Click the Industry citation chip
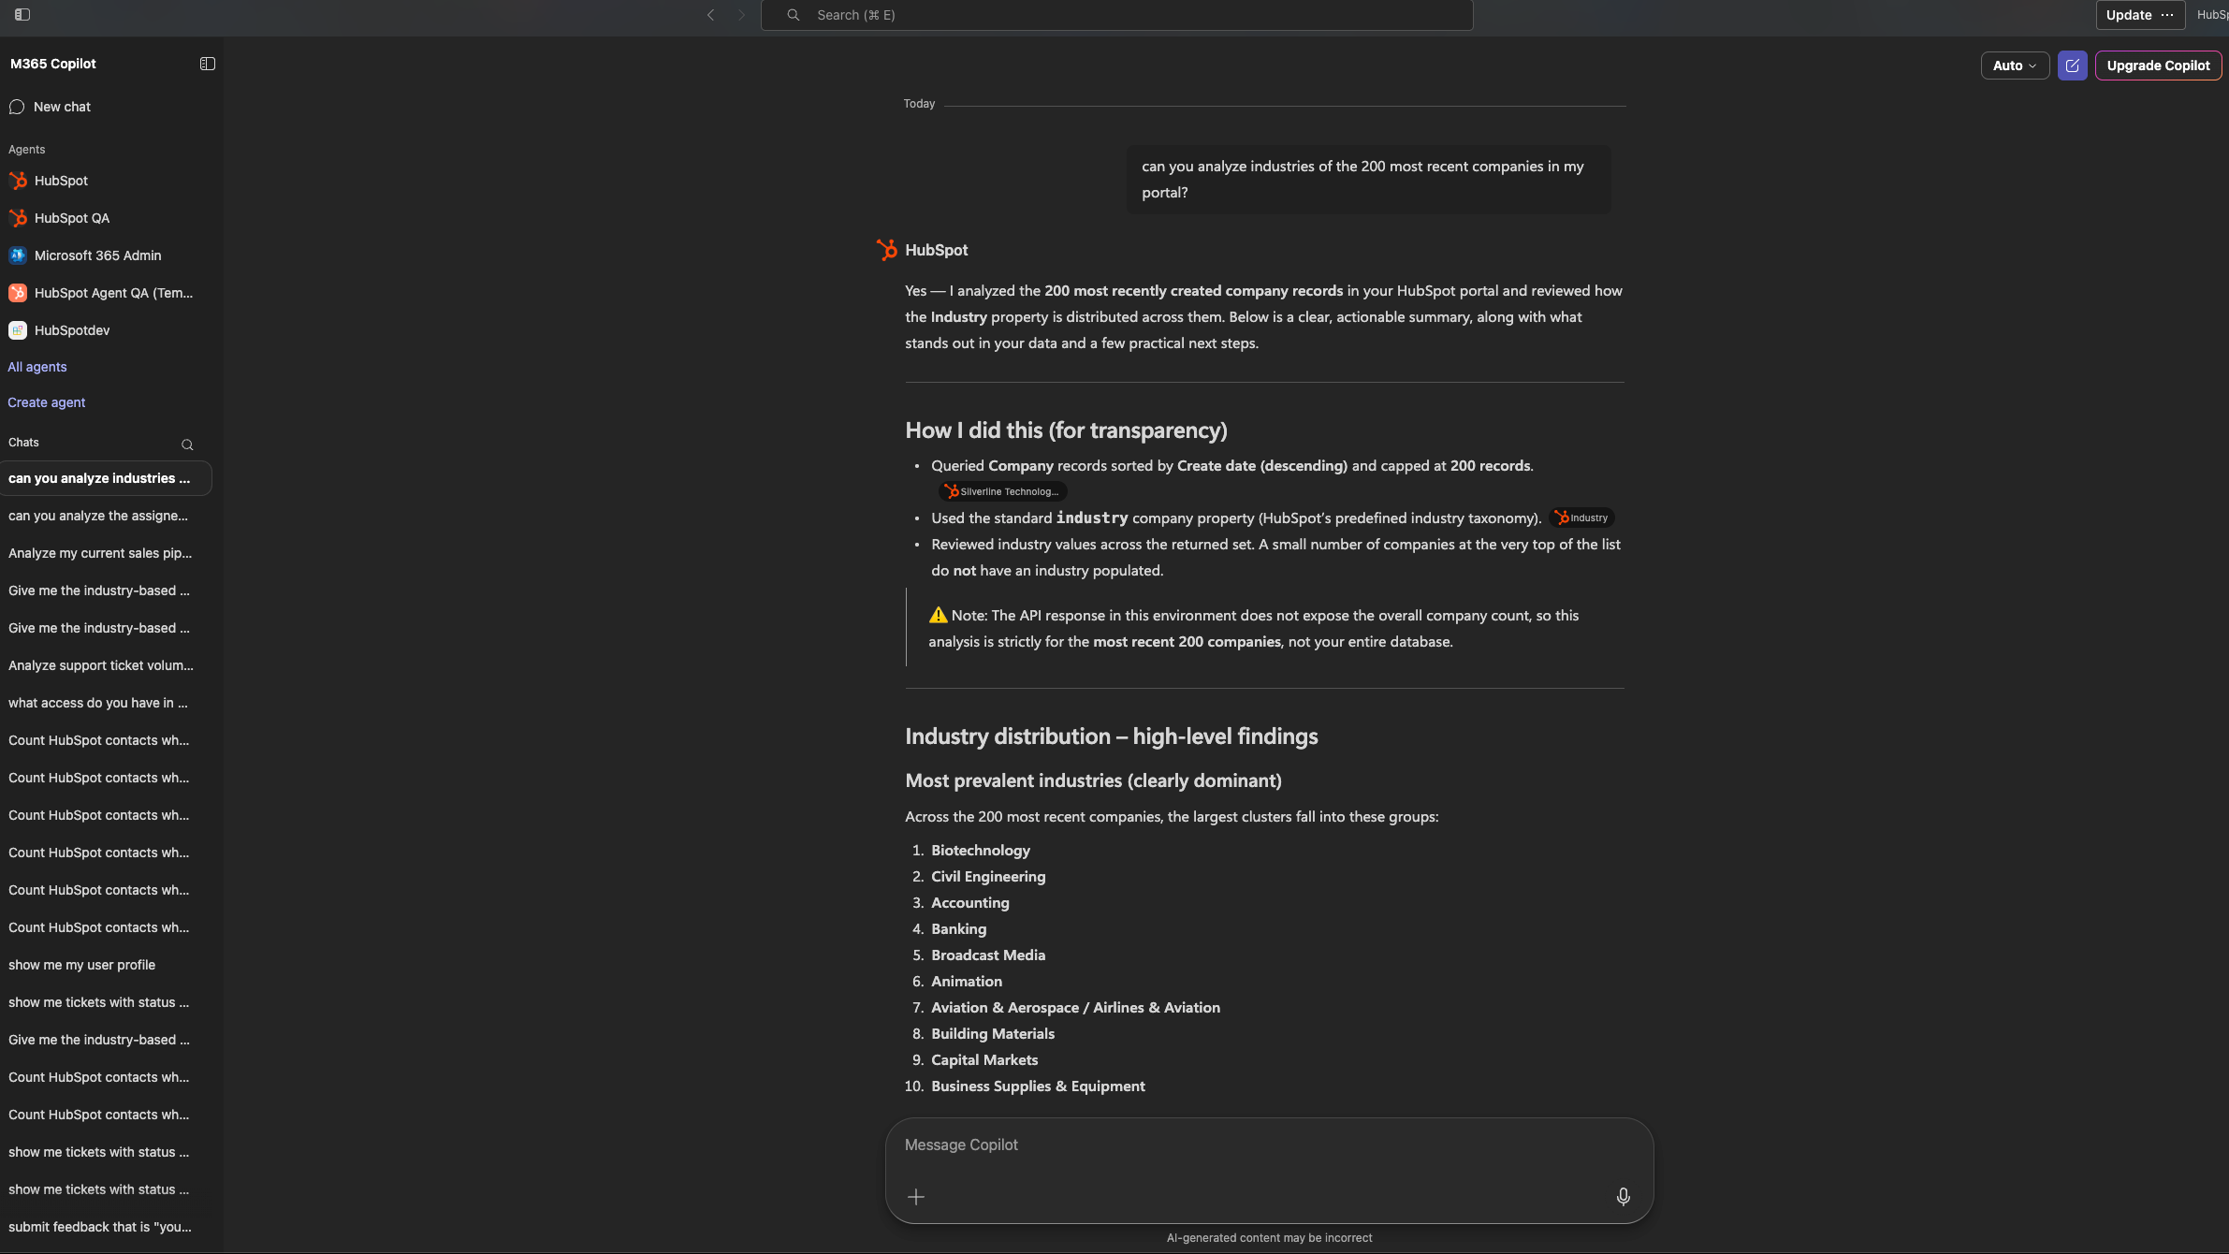Screen dimensions: 2229x1254 pos(1581,518)
